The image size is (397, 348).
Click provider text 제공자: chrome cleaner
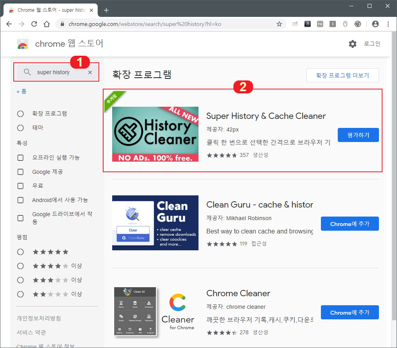(236, 307)
